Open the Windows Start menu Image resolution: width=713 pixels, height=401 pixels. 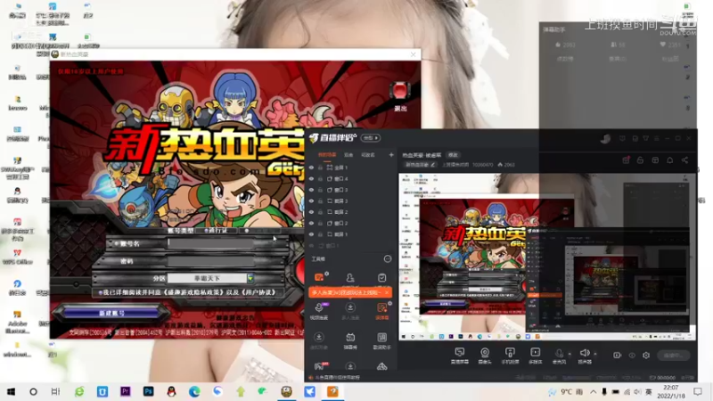(11, 391)
